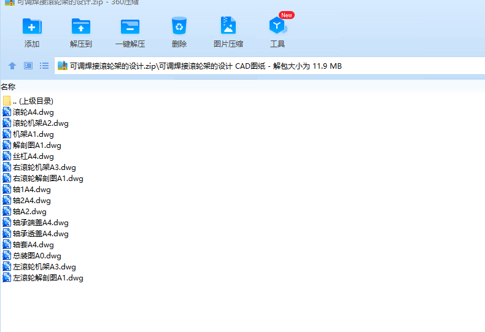Image resolution: width=485 pixels, height=332 pixels.
Task: Sort by the 名称 column header
Action: pyautogui.click(x=8, y=87)
